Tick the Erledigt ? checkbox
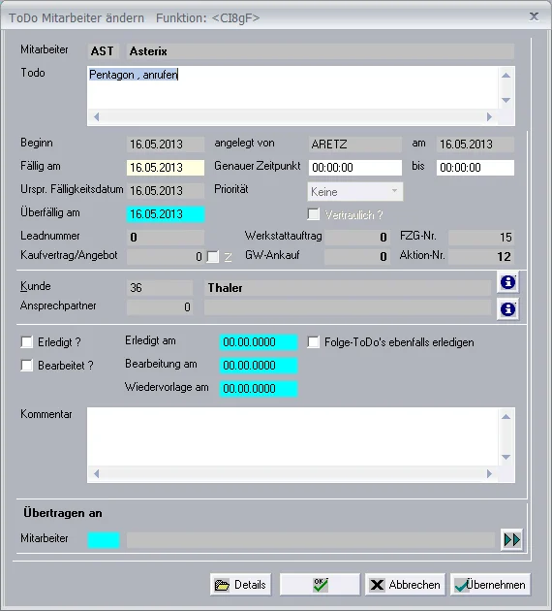Screen dimensions: 552x611 tap(27, 342)
